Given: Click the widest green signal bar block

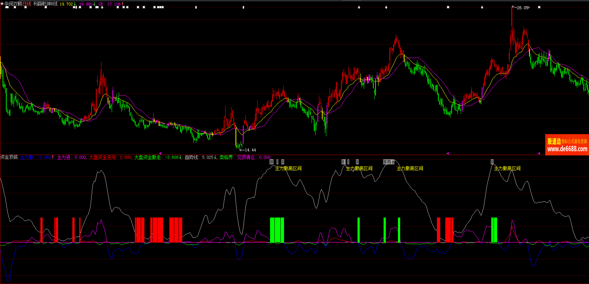Looking at the screenshot, I should (x=277, y=230).
